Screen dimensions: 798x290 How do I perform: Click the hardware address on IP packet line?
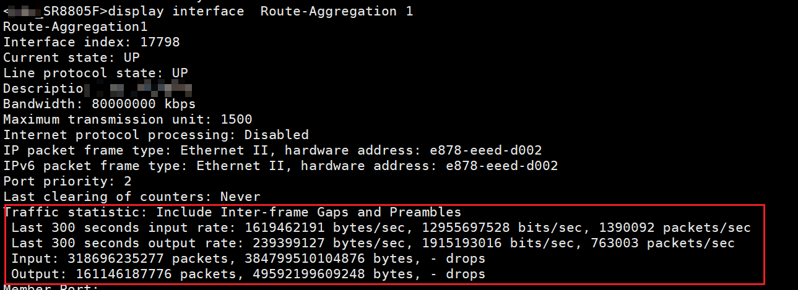(x=501, y=150)
